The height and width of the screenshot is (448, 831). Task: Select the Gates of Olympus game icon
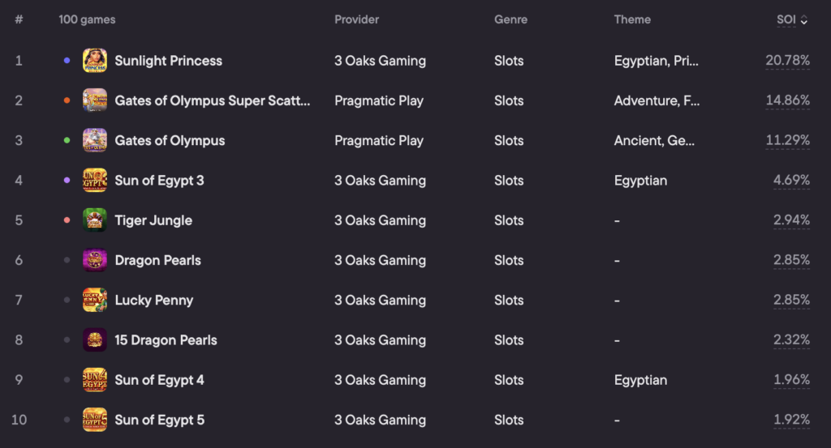click(x=95, y=141)
